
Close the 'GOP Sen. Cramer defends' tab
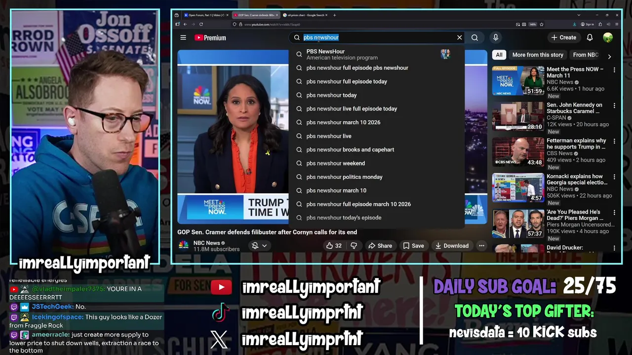pyautogui.click(x=277, y=15)
